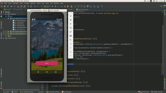Tap Recents square in phone navigation bar

(56, 72)
